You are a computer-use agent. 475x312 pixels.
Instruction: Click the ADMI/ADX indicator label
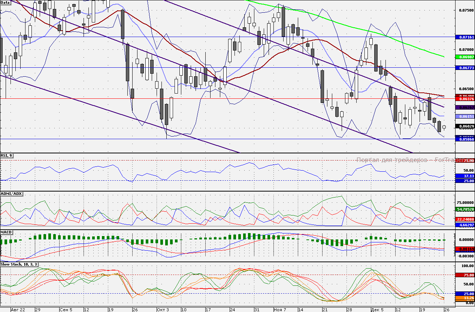(12, 194)
